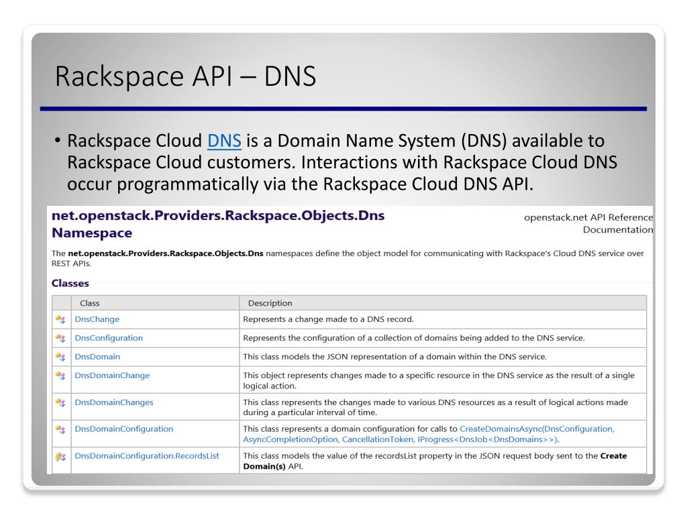Image resolution: width=687 pixels, height=515 pixels.
Task: Click the openstack.net API Reference Documentation text
Action: tap(588, 223)
